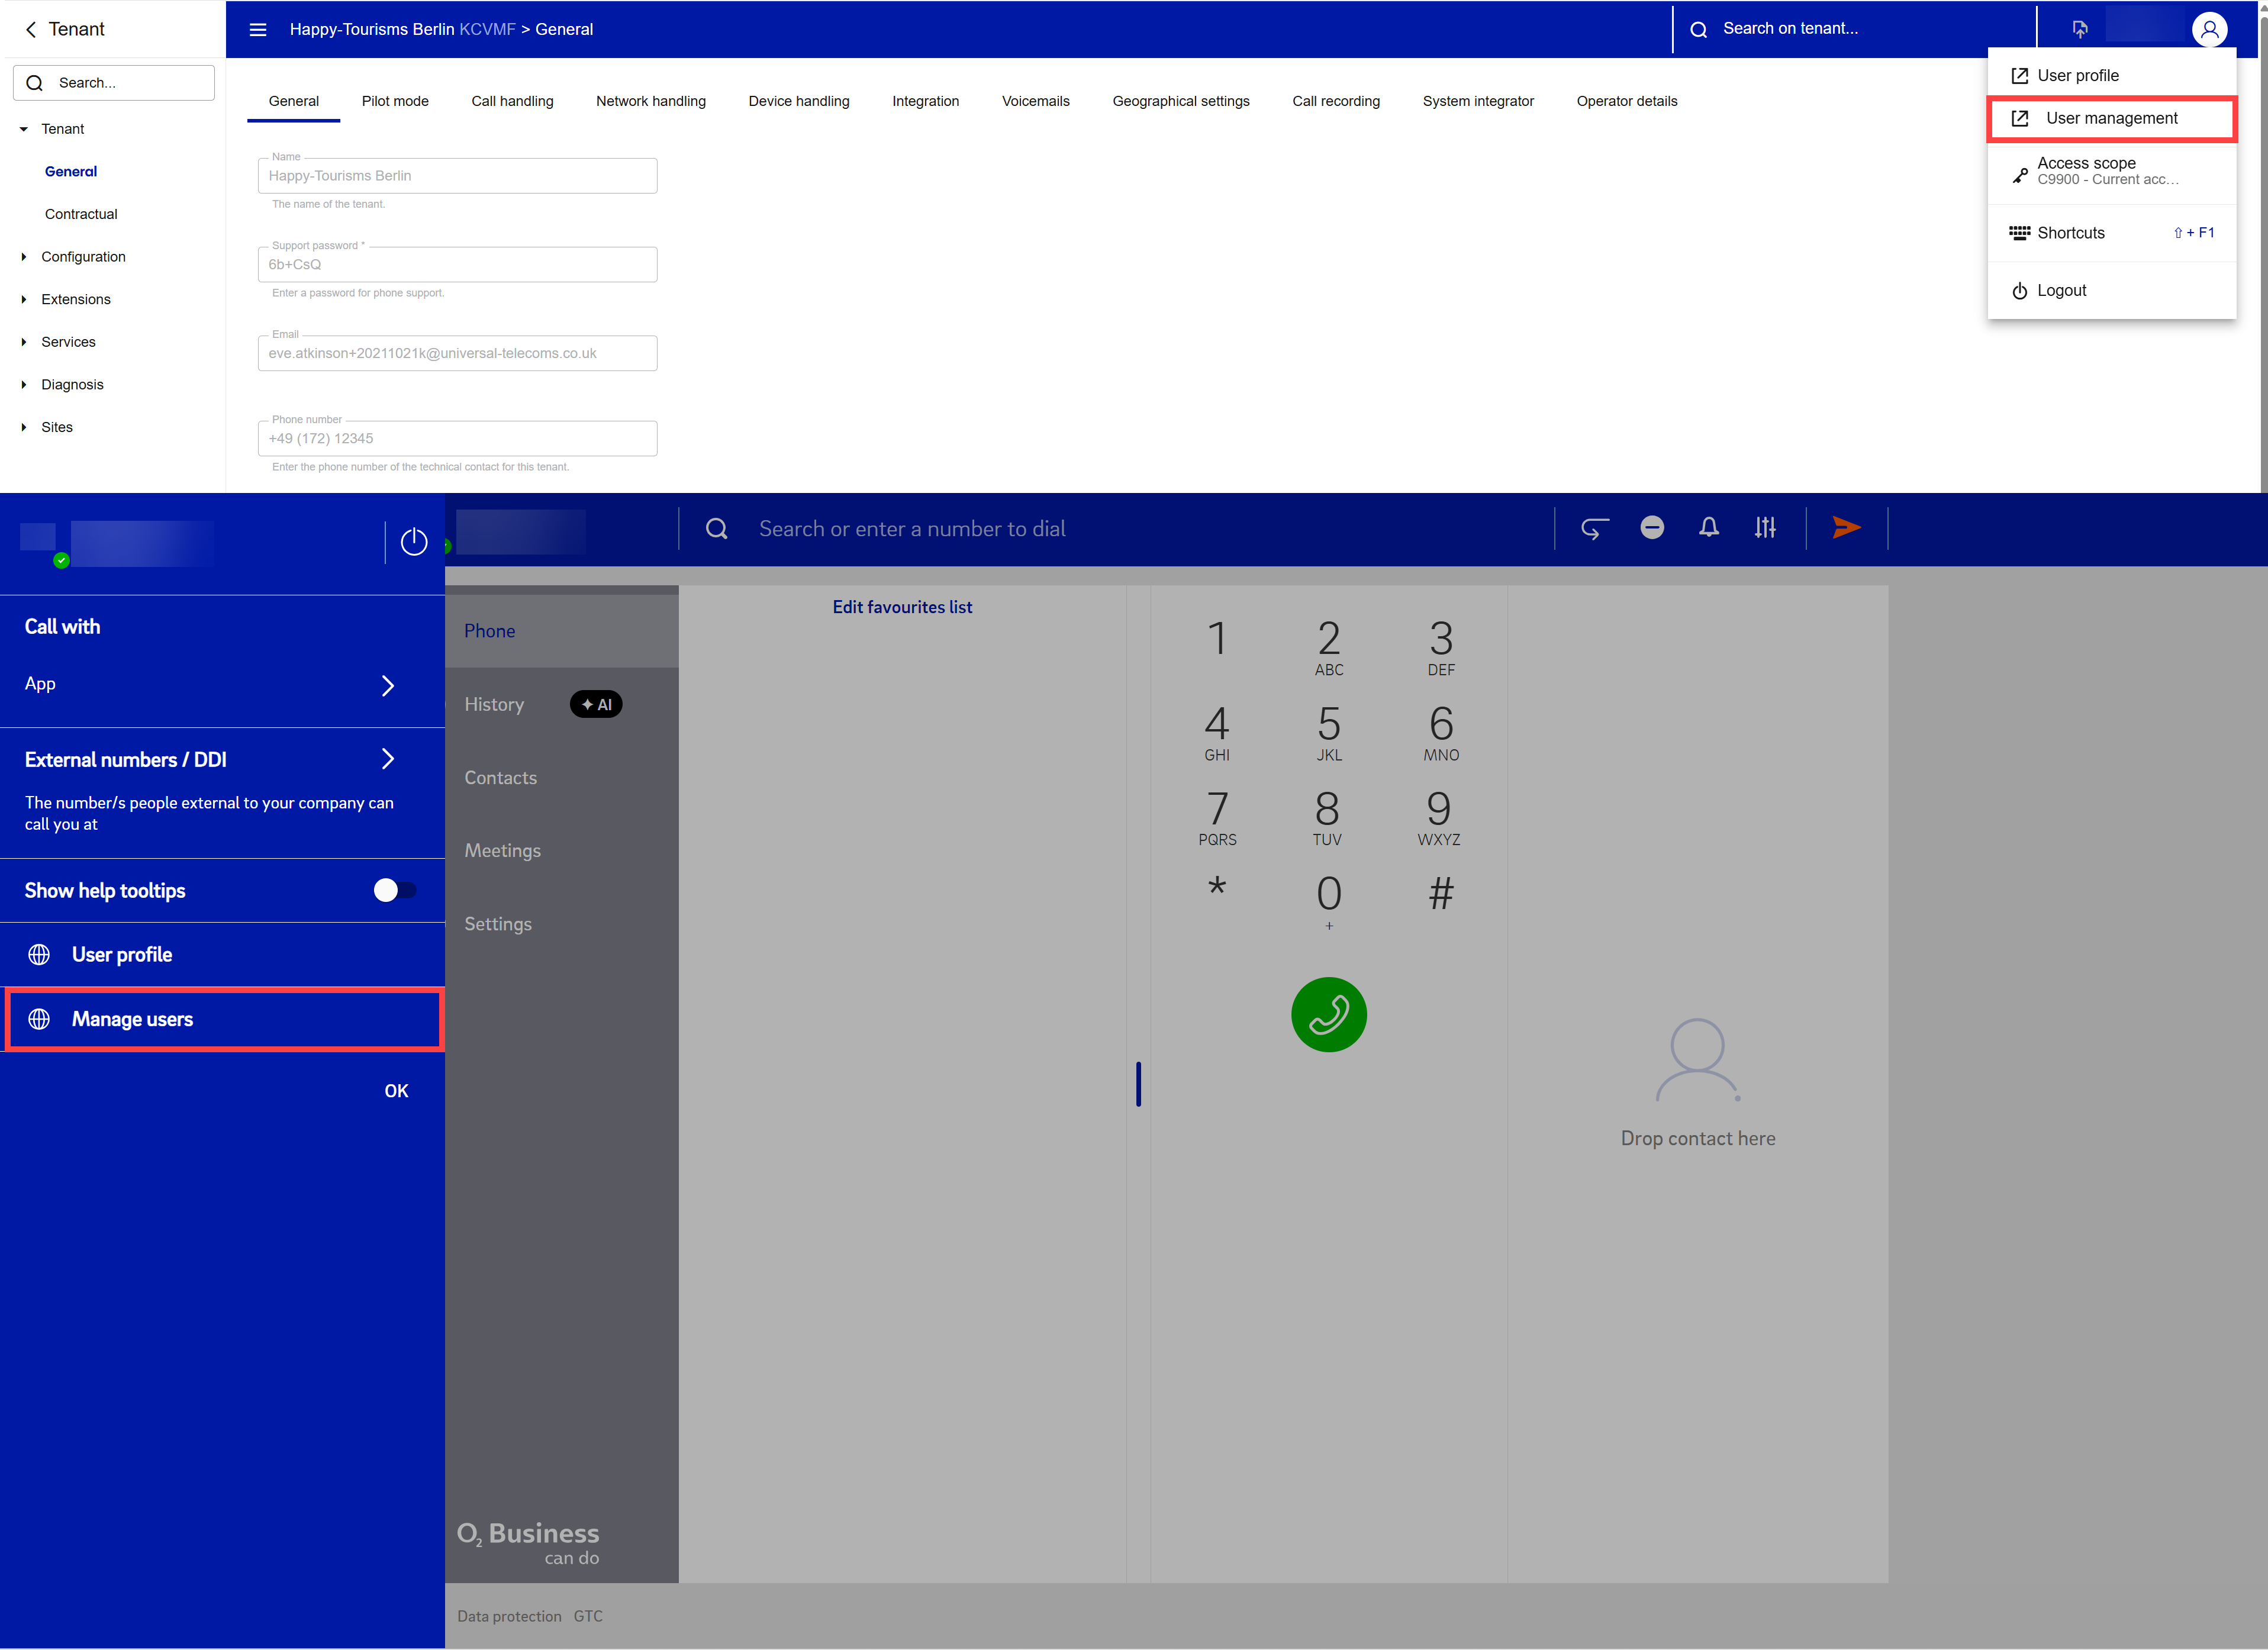
Task: Click the power icon in side panel
Action: click(414, 541)
